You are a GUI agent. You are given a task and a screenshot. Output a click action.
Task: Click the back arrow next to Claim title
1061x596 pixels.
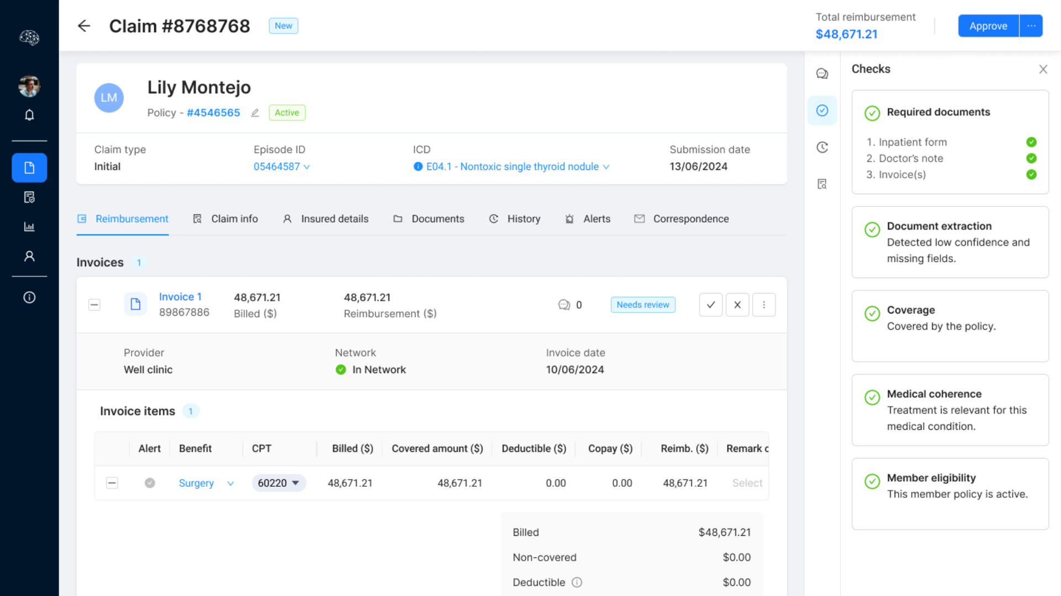84,26
